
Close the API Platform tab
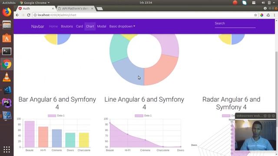pos(92,9)
